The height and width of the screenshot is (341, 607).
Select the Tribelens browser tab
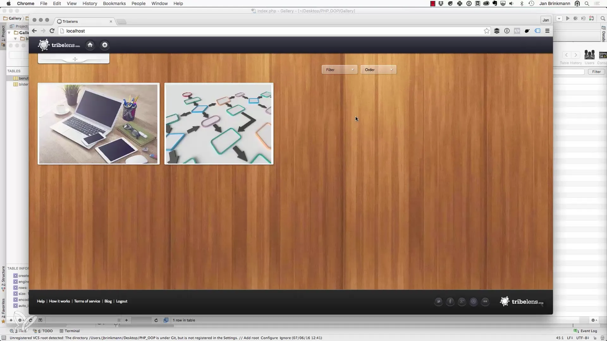[x=84, y=21]
